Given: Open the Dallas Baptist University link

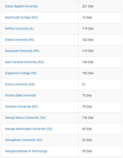Looking at the screenshot, I should pos(21,6).
